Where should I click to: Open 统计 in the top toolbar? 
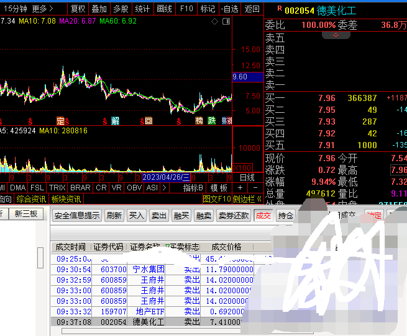click(142, 9)
